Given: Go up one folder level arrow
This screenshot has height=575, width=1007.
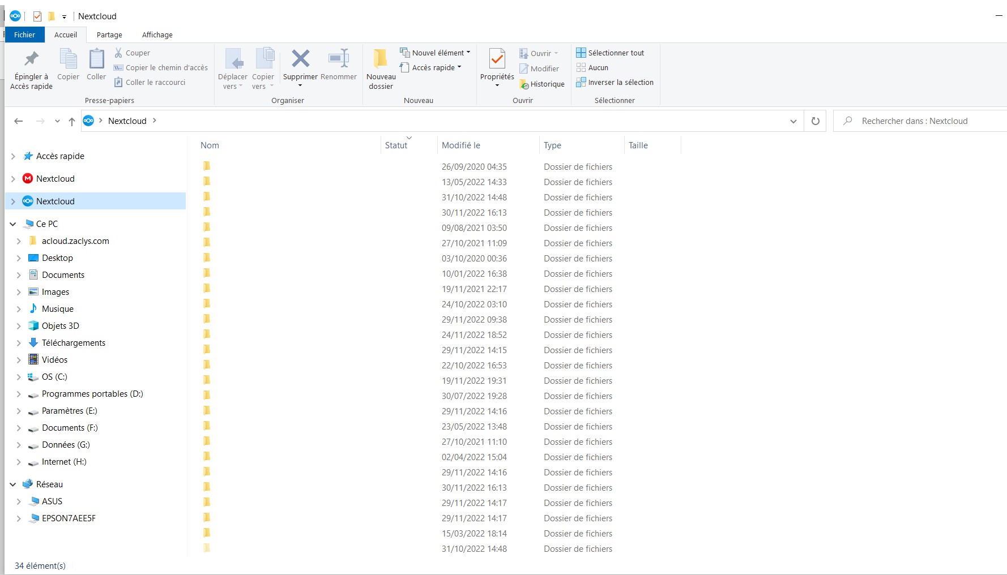Looking at the screenshot, I should click(72, 121).
